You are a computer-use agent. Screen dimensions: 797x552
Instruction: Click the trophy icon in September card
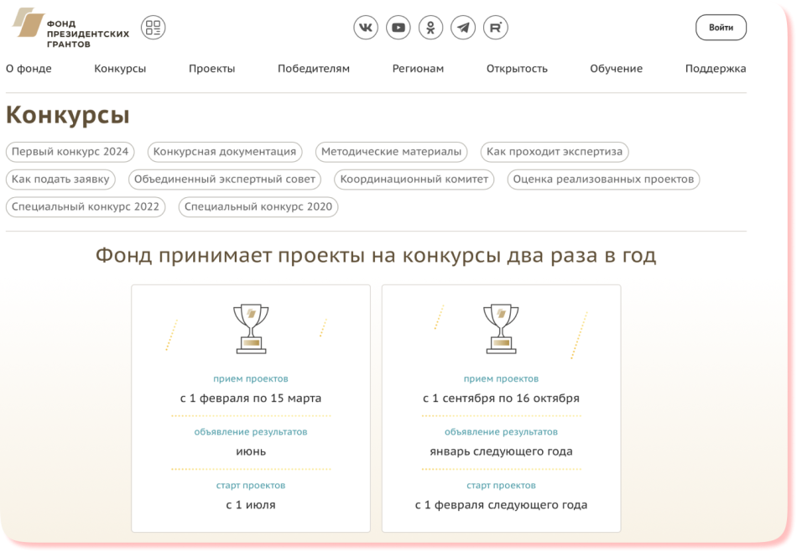click(501, 329)
